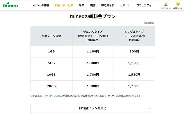Click the 1,780円 price cell

point(93,75)
